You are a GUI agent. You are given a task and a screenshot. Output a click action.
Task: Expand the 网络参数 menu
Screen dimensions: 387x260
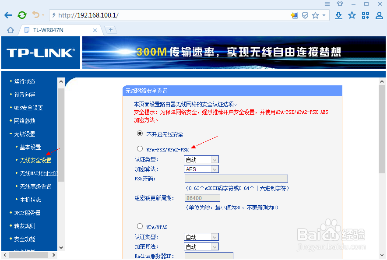(x=25, y=121)
